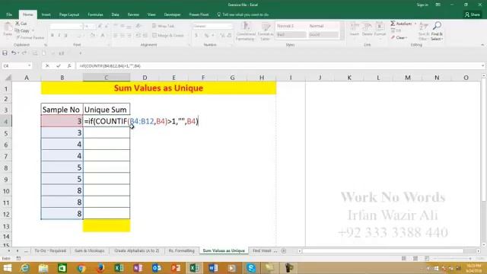Click the Delete cells icon

(367, 27)
